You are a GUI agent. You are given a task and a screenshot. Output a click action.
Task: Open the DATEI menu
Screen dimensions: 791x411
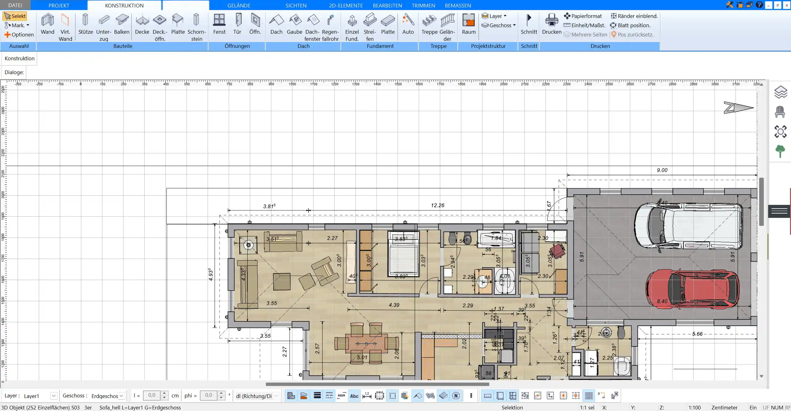click(15, 5)
